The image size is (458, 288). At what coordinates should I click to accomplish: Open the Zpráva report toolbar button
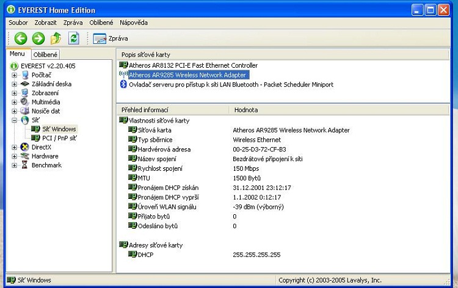click(111, 38)
